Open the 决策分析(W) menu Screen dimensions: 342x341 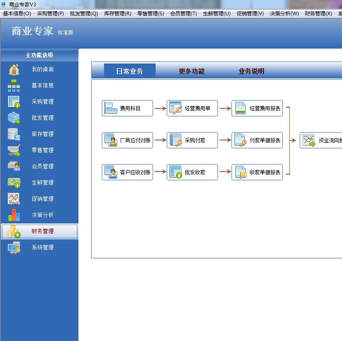click(284, 14)
